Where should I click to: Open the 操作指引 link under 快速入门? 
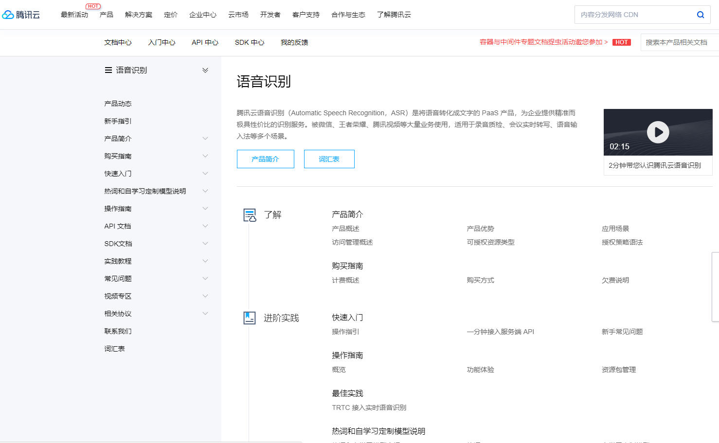[x=345, y=332]
